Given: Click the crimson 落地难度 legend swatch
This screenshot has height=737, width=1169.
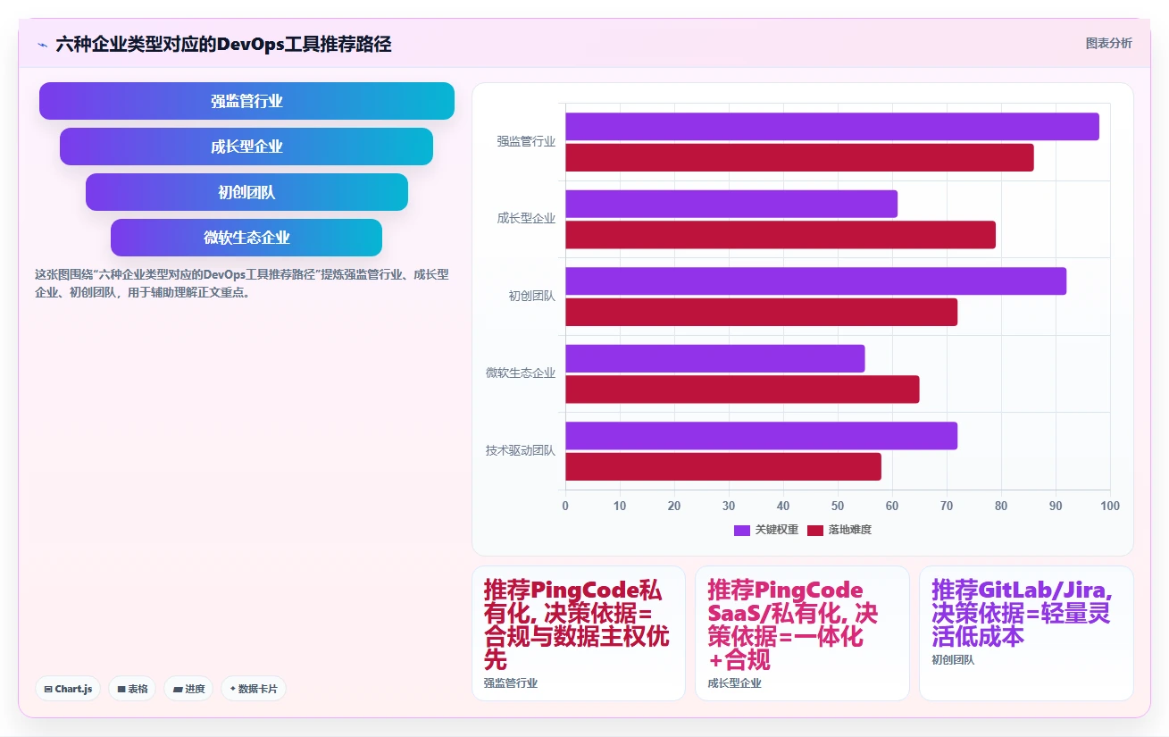Looking at the screenshot, I should tap(815, 531).
